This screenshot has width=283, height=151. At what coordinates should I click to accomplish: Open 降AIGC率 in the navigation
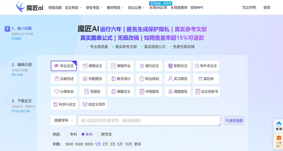[160, 7]
